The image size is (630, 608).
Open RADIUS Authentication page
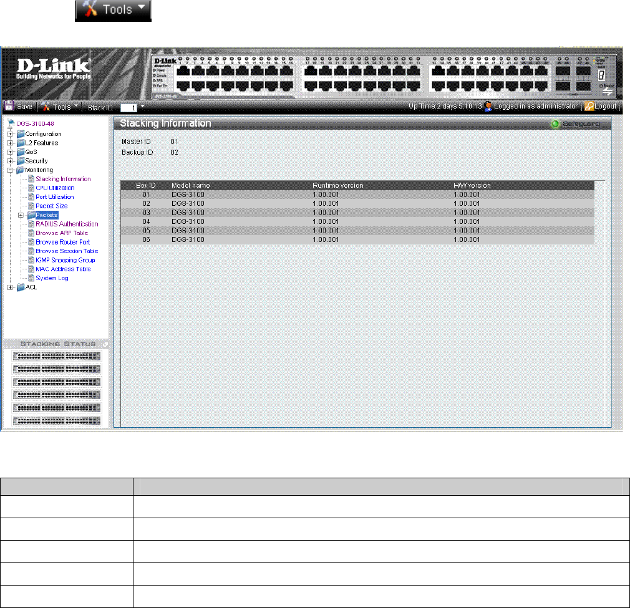click(67, 224)
